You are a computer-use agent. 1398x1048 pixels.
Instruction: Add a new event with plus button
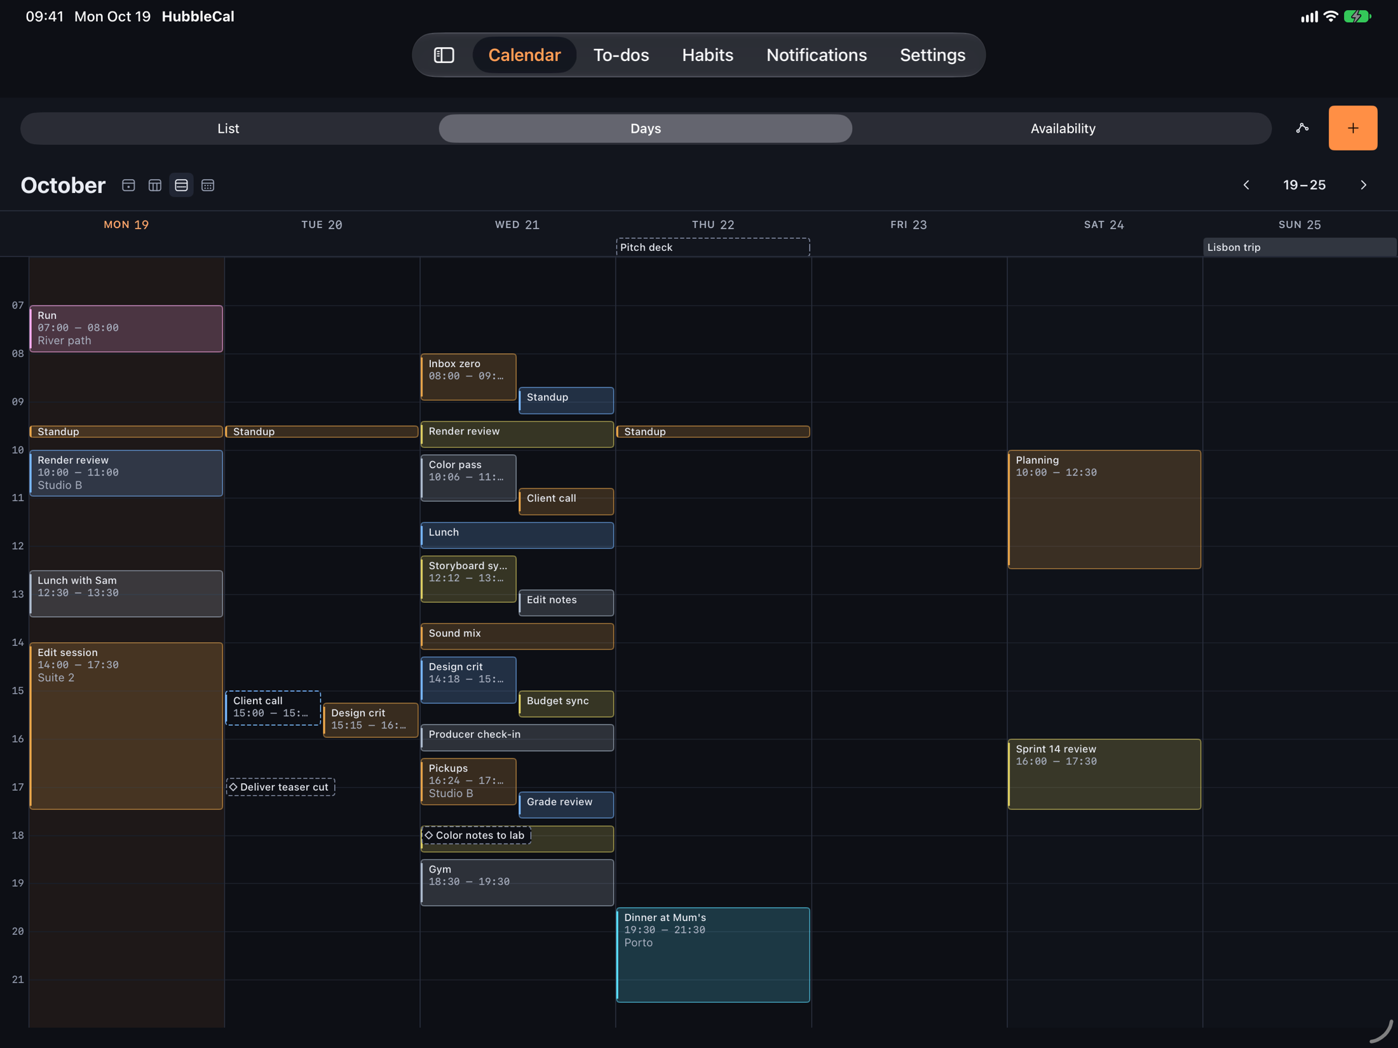pos(1353,128)
